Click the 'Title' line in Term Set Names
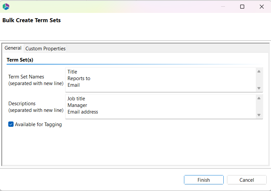This screenshot has width=271, height=191. 72,72
